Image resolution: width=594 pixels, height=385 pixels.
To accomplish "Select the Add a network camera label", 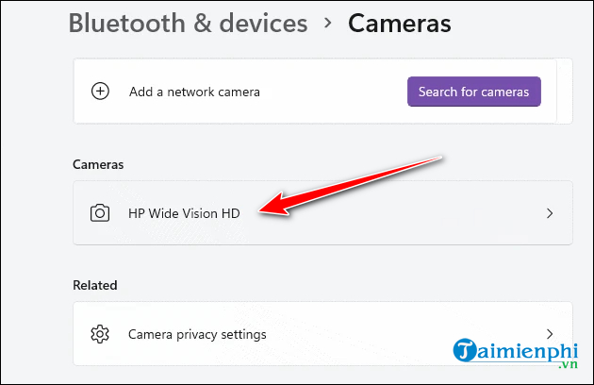I will coord(194,92).
